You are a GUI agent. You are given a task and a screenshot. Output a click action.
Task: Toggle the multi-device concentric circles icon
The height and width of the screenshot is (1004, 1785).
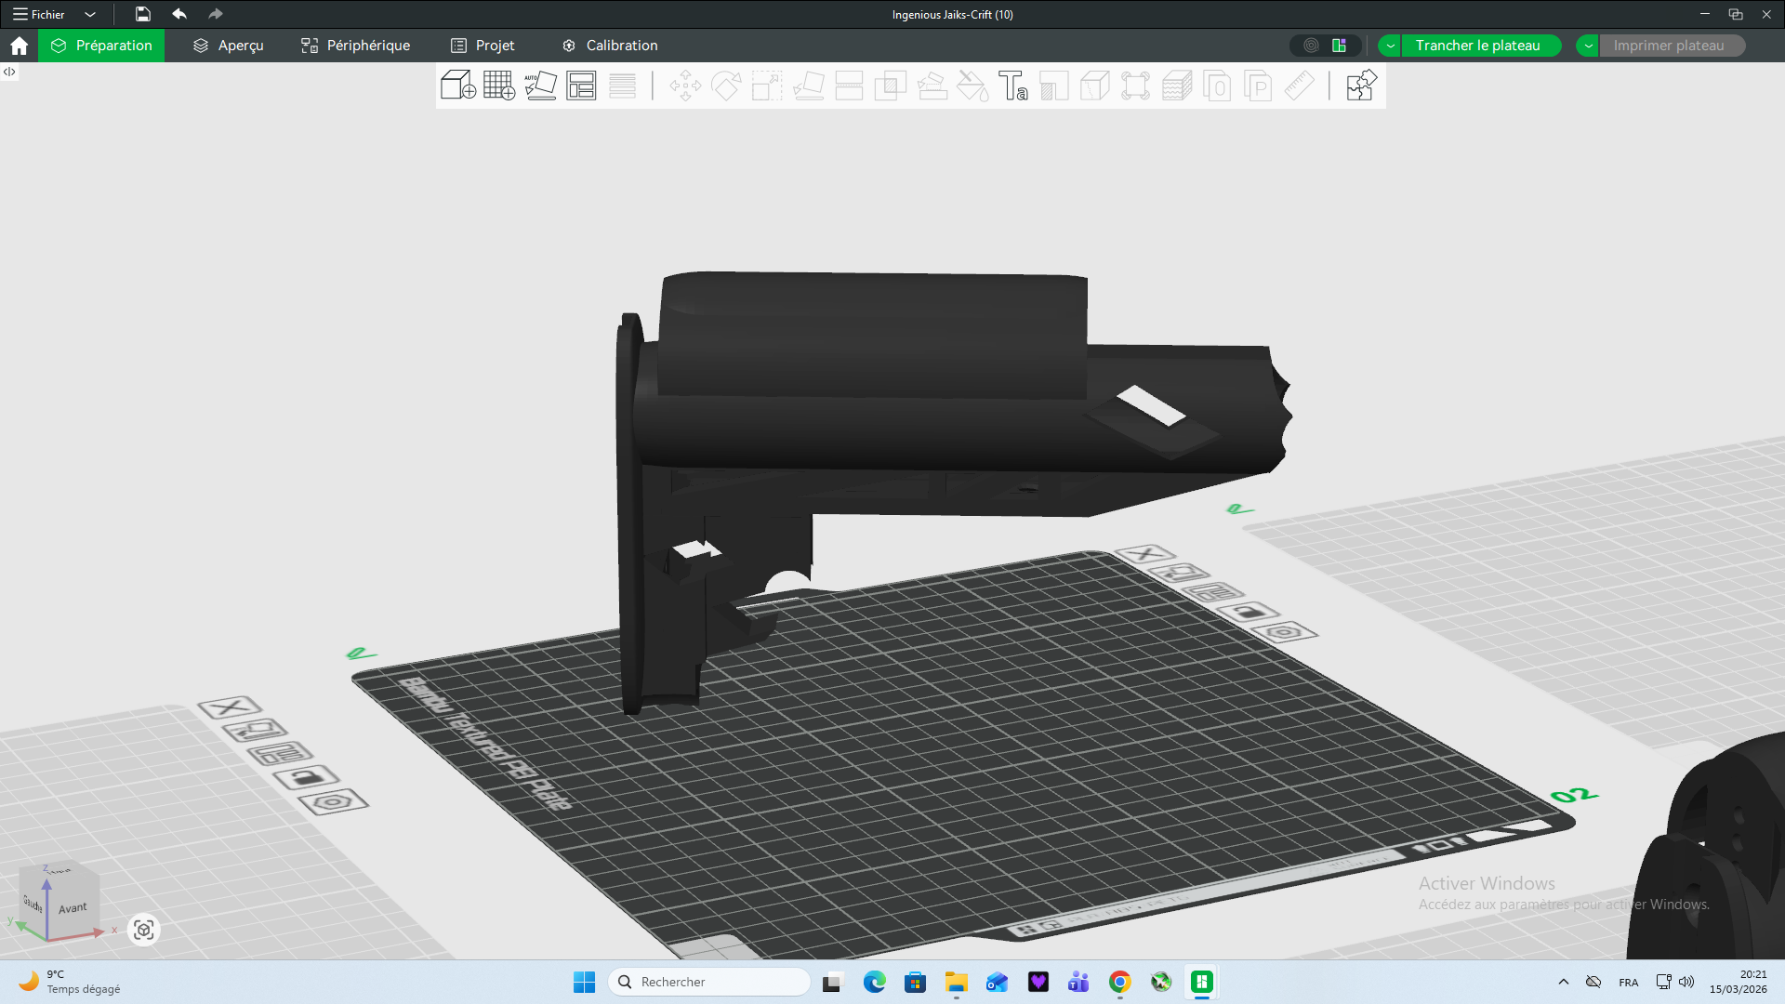click(x=1311, y=46)
